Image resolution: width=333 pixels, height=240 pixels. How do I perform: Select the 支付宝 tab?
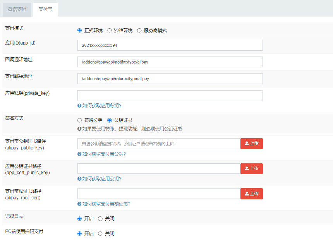[46, 9]
